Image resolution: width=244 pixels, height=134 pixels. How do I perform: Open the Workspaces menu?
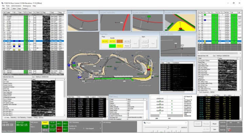click(x=27, y=6)
